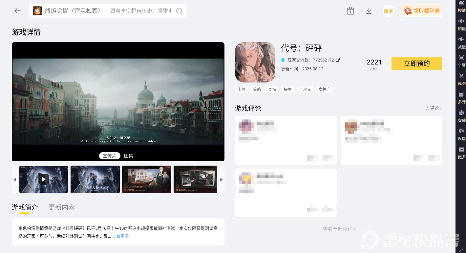Open the 更新内容 tab
The width and height of the screenshot is (466, 253).
coord(61,207)
